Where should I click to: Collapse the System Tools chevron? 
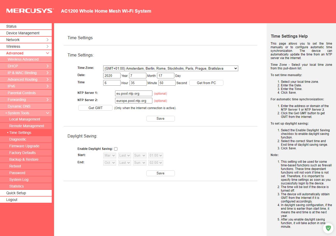coord(48,113)
